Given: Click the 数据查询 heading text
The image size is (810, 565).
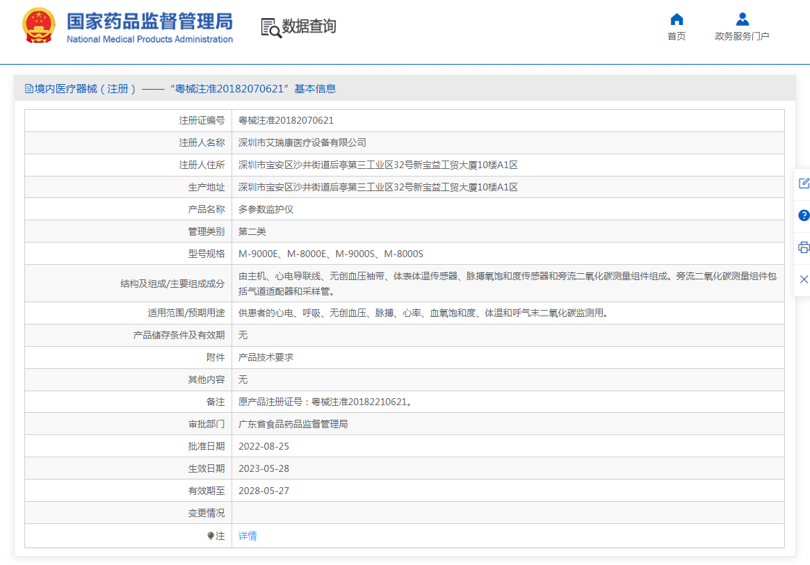Looking at the screenshot, I should pos(309,26).
